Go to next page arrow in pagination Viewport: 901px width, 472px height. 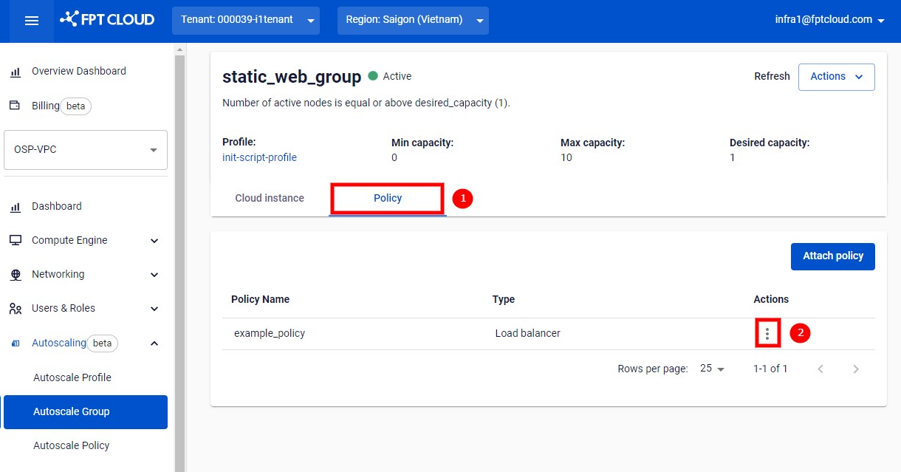856,369
